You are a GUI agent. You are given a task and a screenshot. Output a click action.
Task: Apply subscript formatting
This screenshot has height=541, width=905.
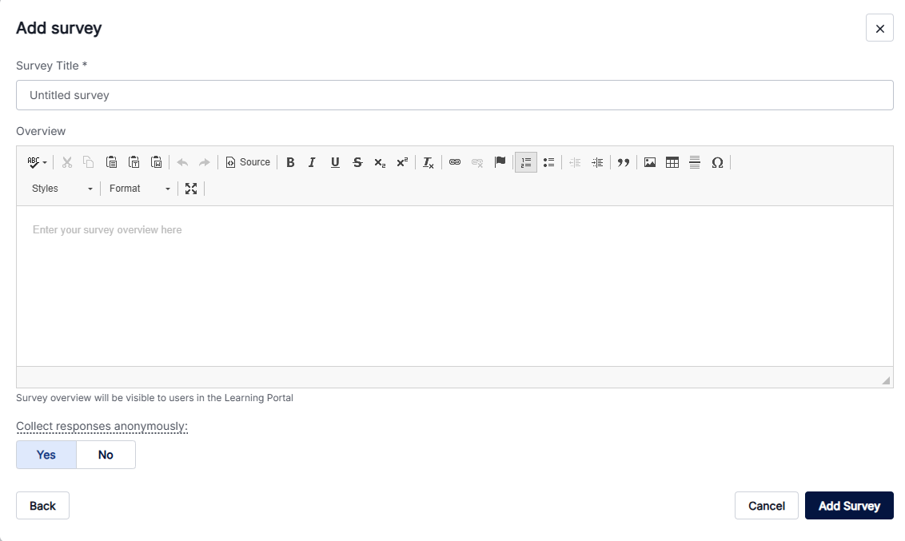click(x=380, y=163)
